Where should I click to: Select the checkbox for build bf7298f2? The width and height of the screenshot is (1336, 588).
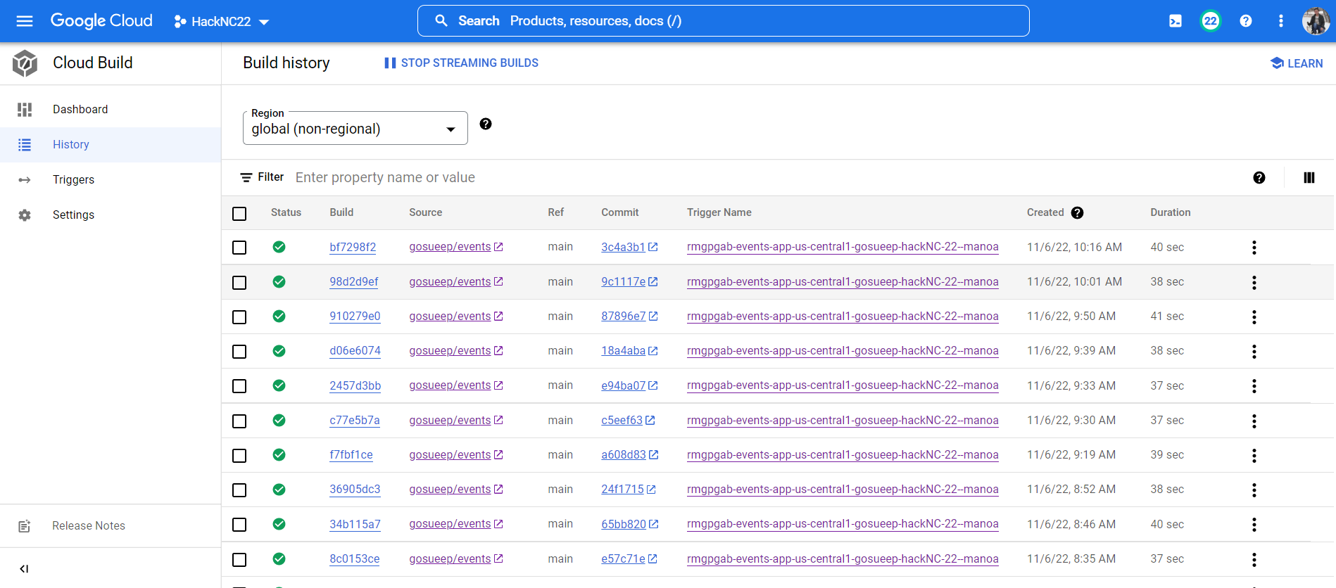239,248
